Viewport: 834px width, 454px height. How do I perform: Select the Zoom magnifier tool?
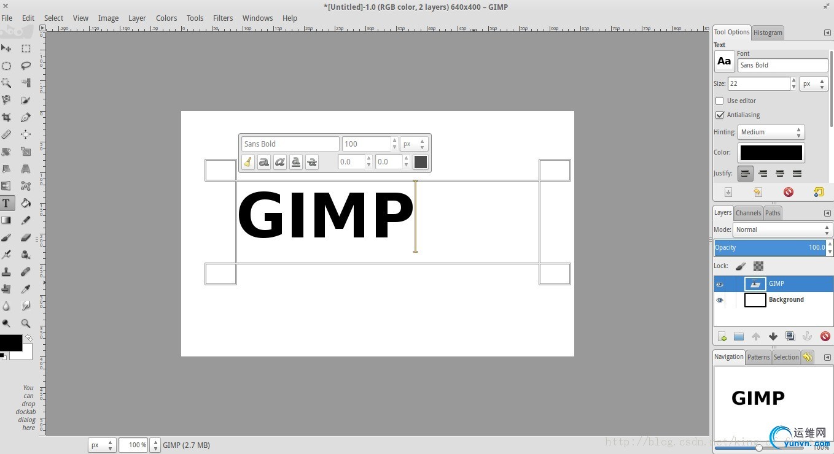click(26, 323)
